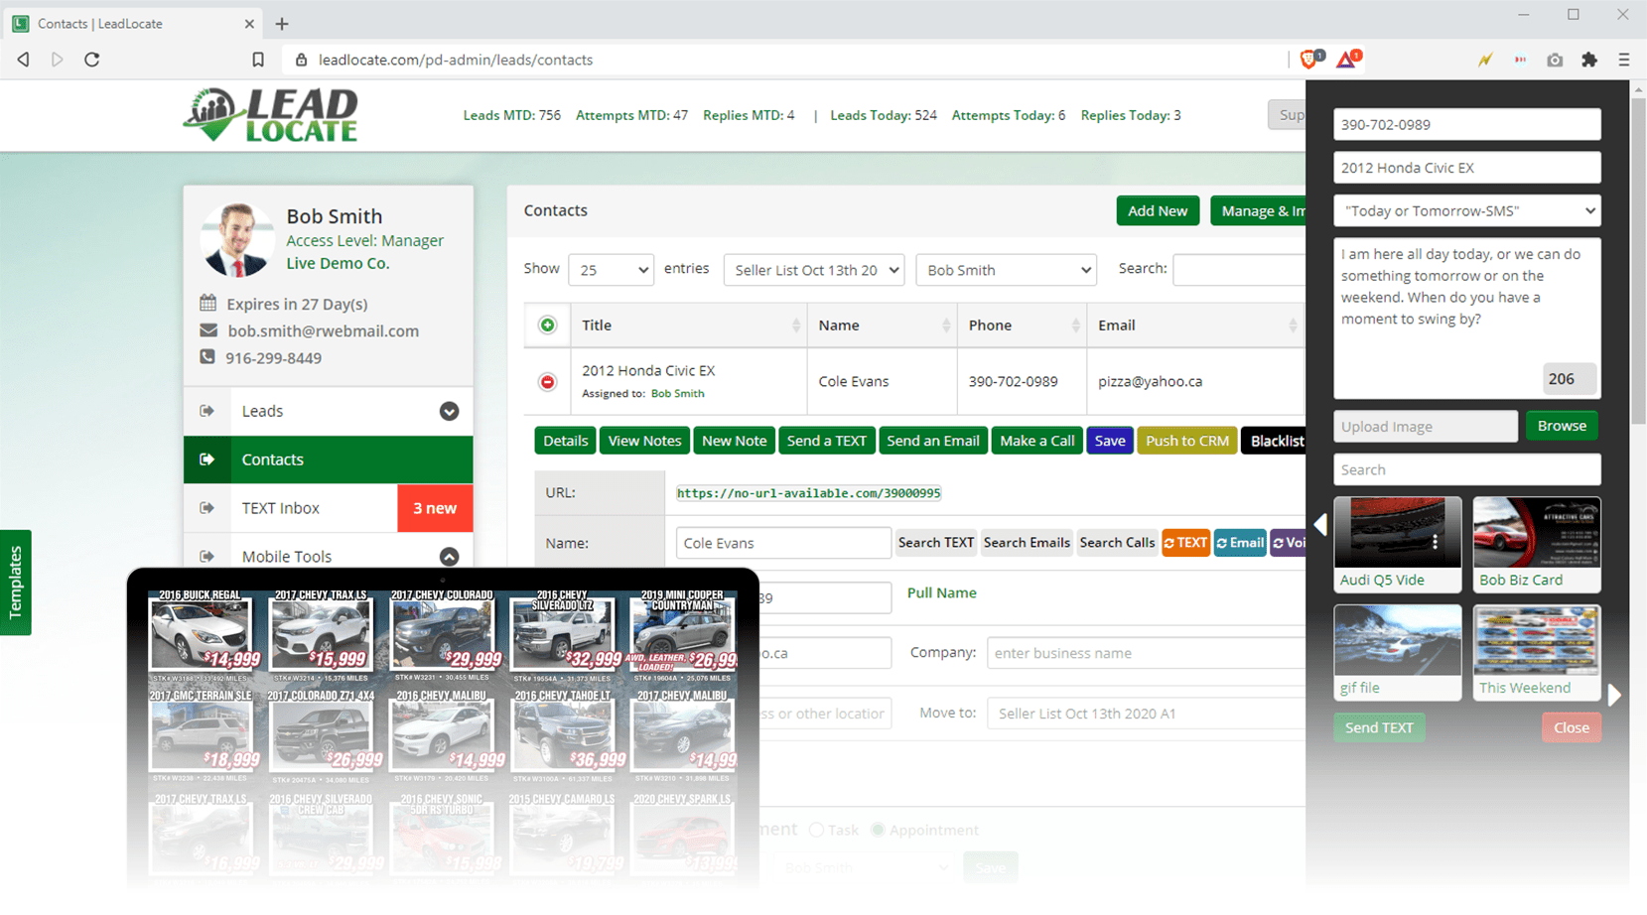The image size is (1647, 915).
Task: Click Make a Call button
Action: pos(1037,441)
